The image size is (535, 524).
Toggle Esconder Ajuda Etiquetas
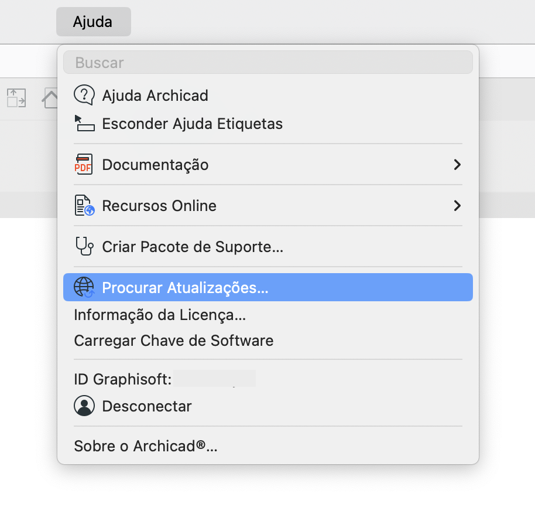tap(193, 124)
